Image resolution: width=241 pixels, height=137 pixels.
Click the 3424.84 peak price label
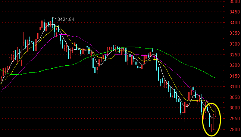point(66,19)
